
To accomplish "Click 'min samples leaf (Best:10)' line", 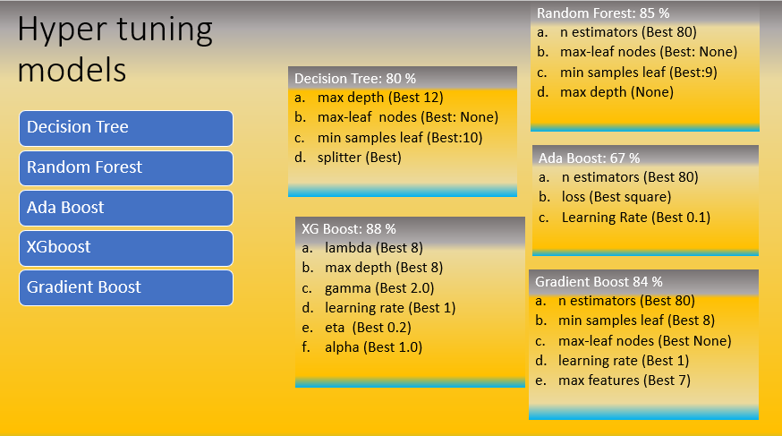I will point(400,138).
